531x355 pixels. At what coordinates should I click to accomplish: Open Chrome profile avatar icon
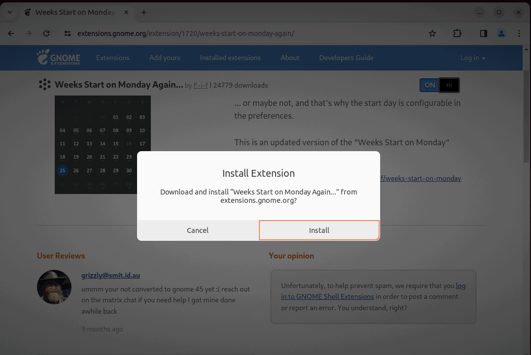tap(501, 33)
